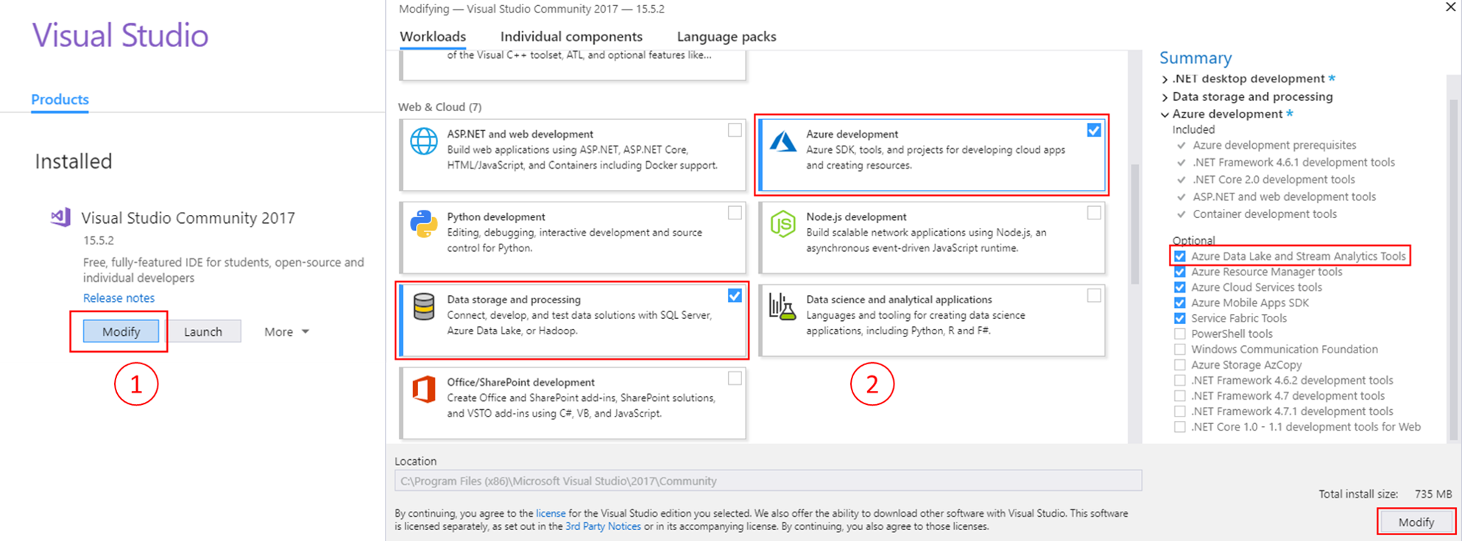
Task: Switch to the Workloads tab
Action: coord(433,37)
